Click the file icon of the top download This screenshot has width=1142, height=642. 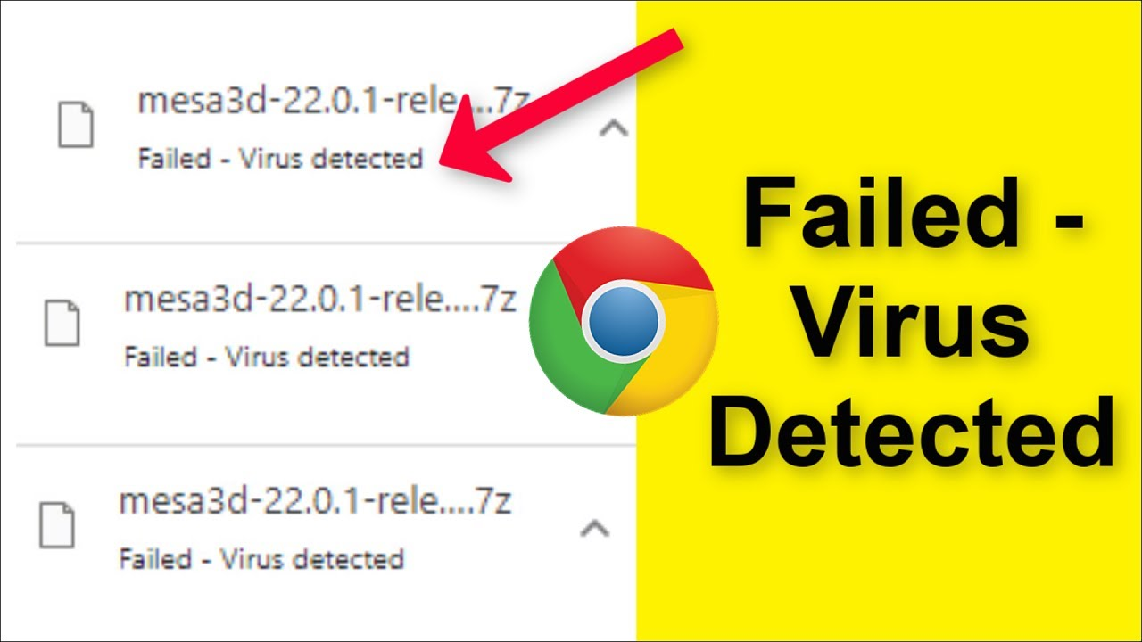[76, 125]
